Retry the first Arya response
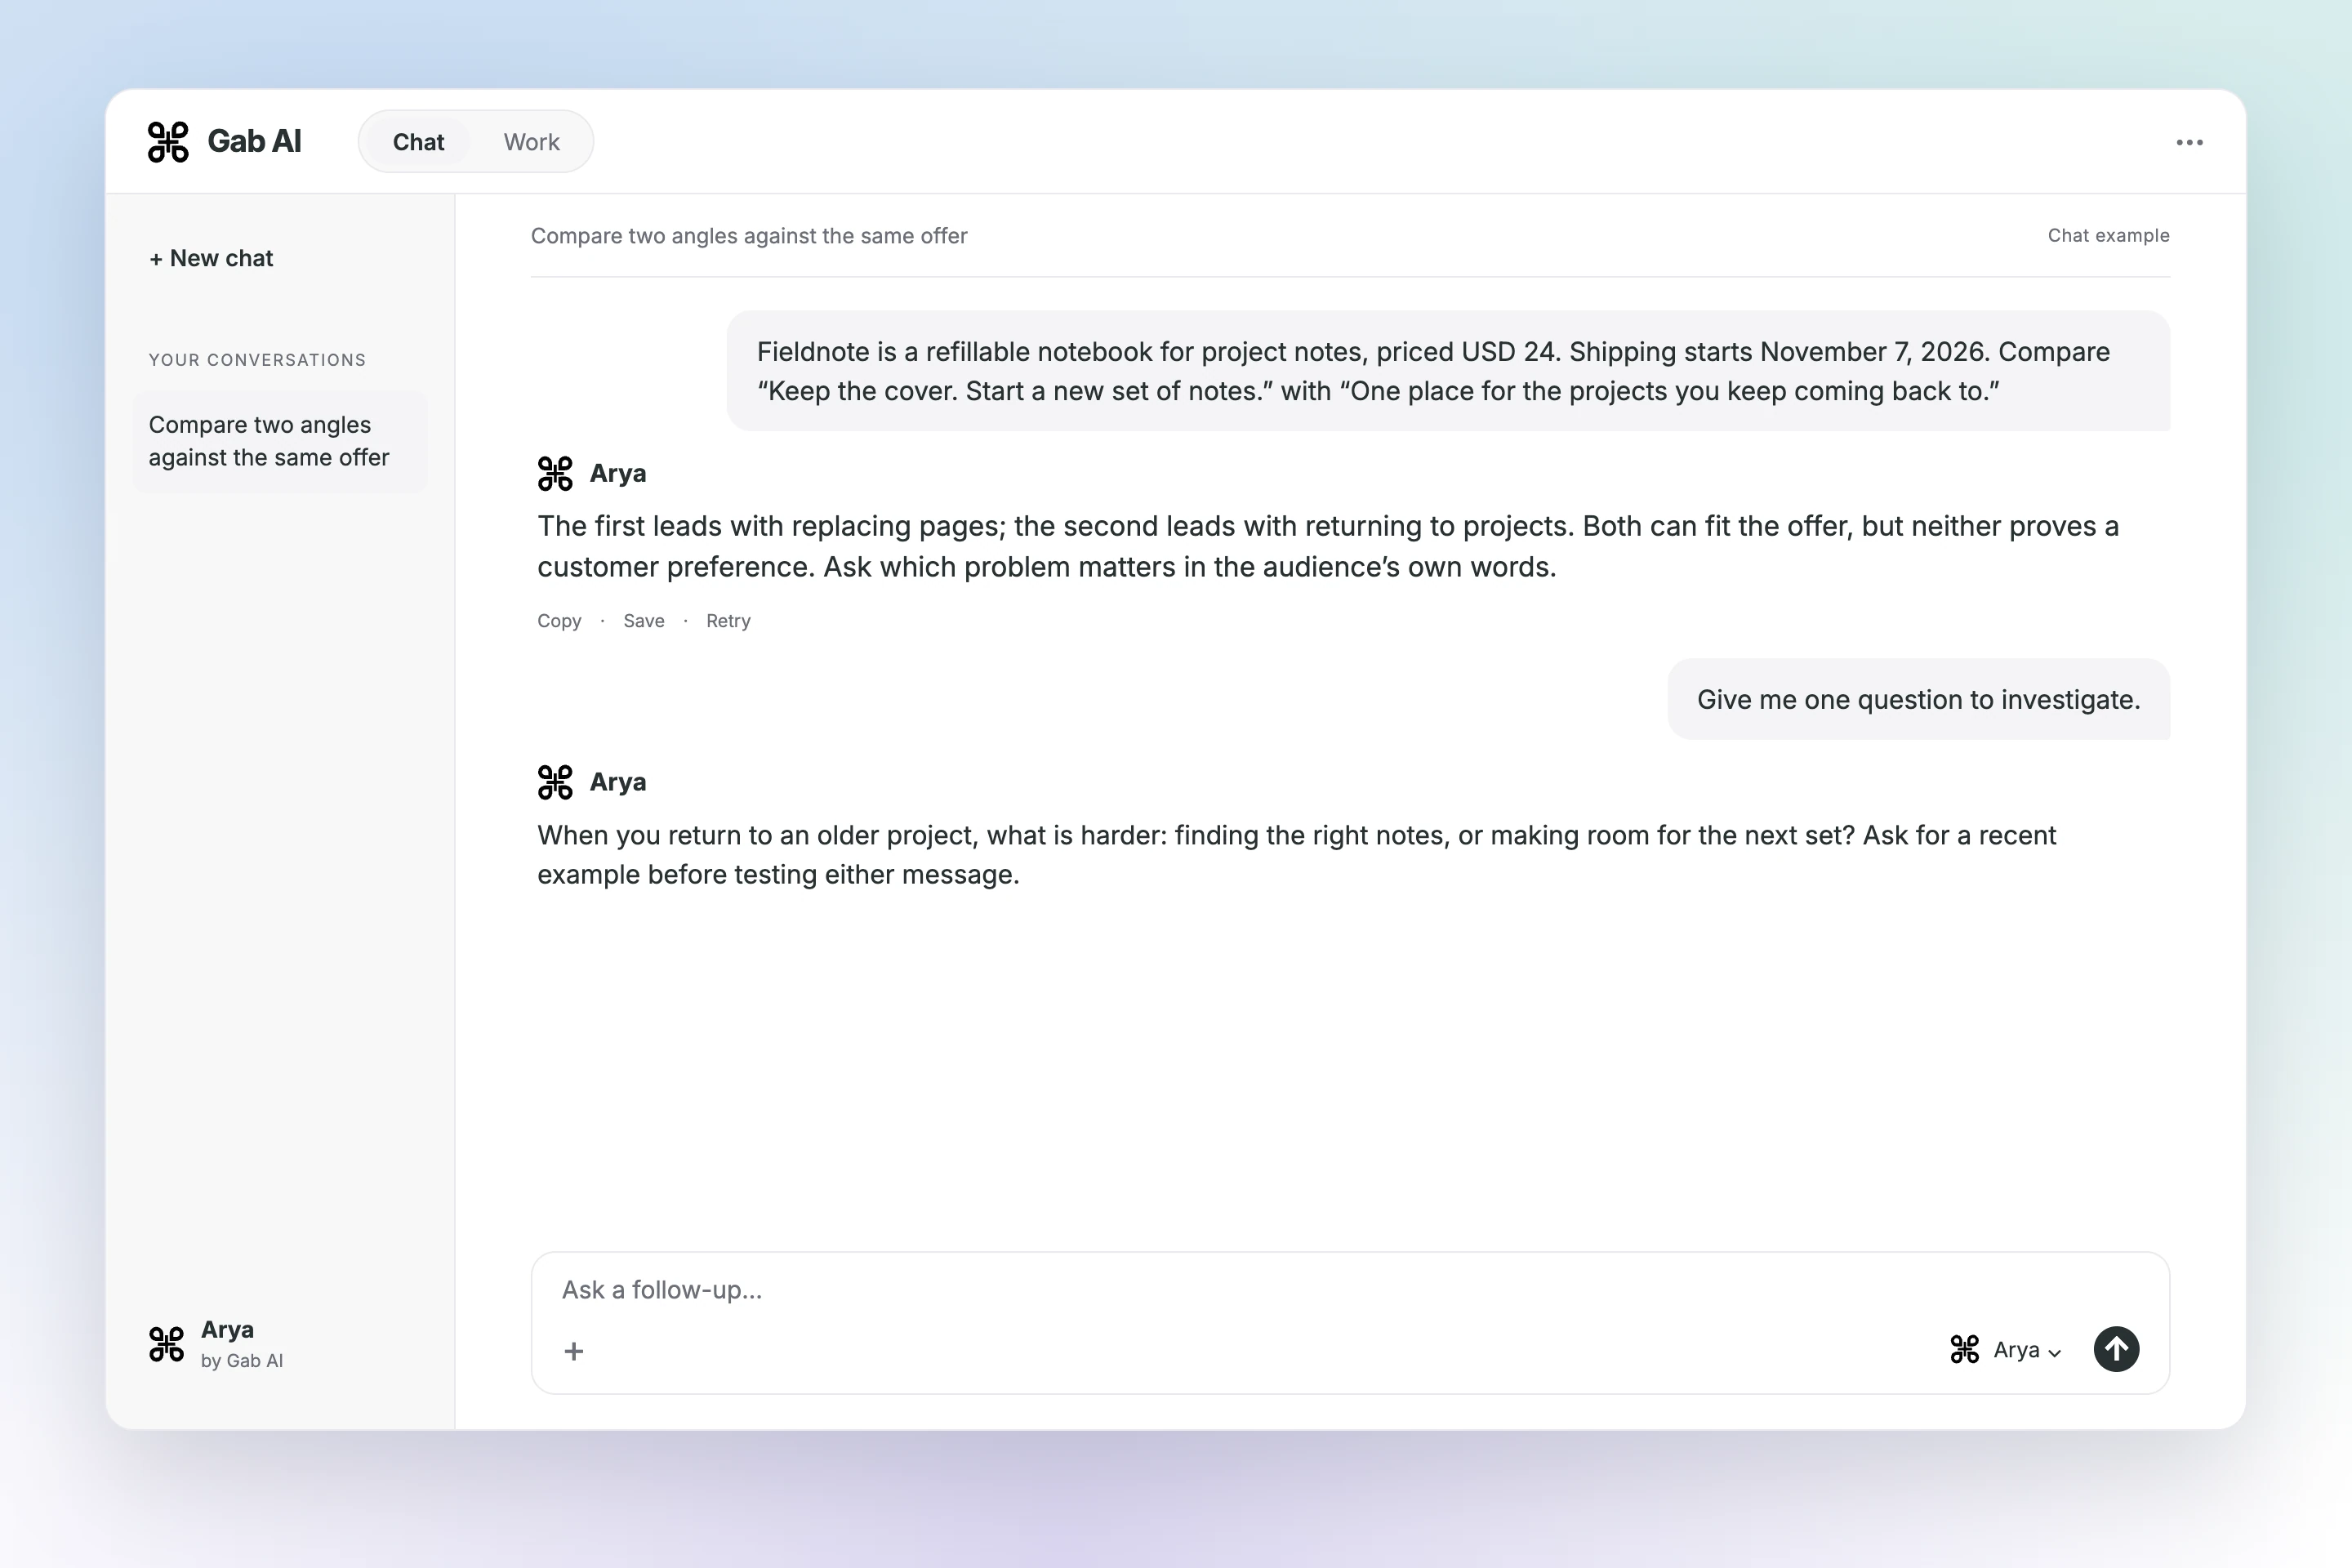The image size is (2352, 1568). pyautogui.click(x=728, y=621)
